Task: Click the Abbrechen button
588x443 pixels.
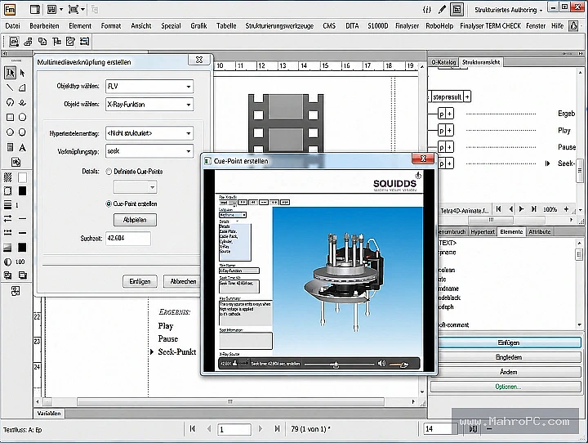Action: (183, 281)
